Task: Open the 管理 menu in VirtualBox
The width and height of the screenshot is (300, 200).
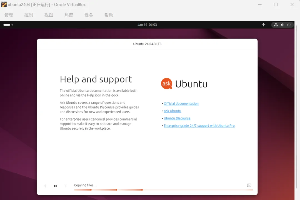Action: coord(9,15)
